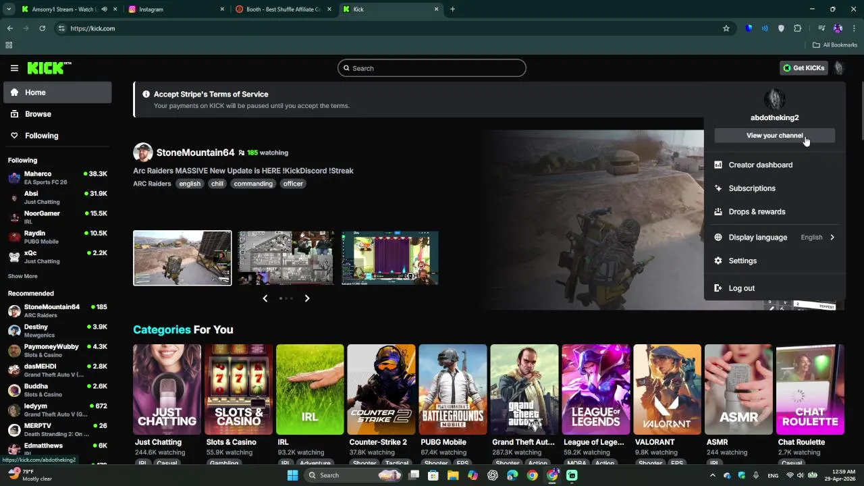This screenshot has width=864, height=486.
Task: Open the Chrome apps grid icon
Action: tap(9, 45)
